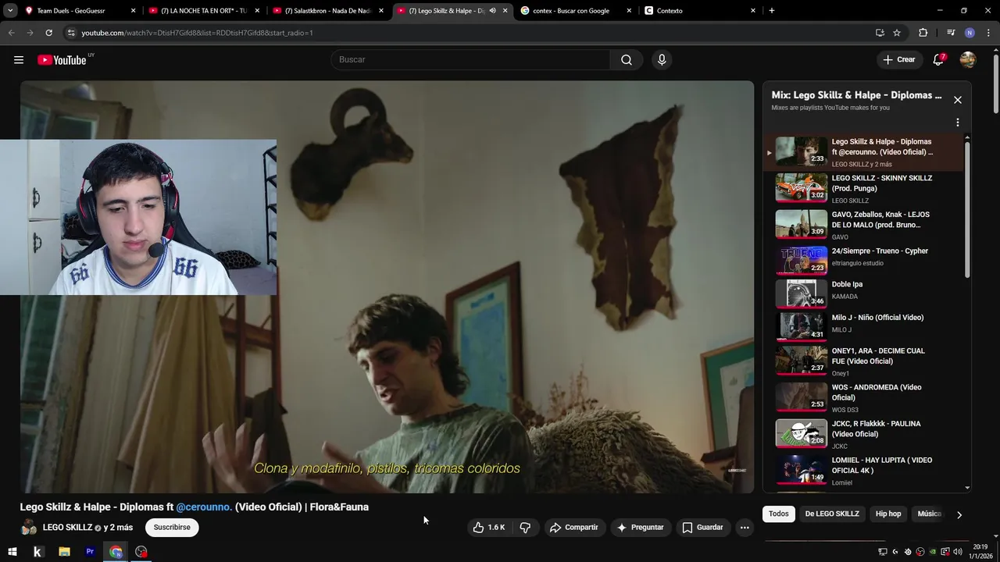Open the Crear menu
The image size is (1000, 562).
tap(898, 60)
